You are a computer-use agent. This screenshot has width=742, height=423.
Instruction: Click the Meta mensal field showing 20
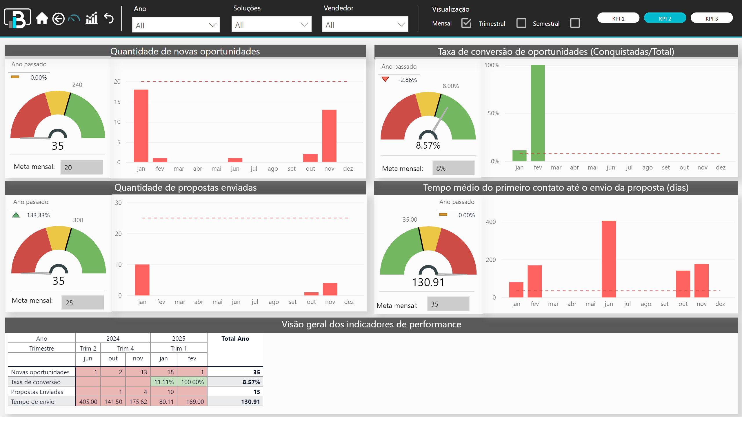(82, 167)
